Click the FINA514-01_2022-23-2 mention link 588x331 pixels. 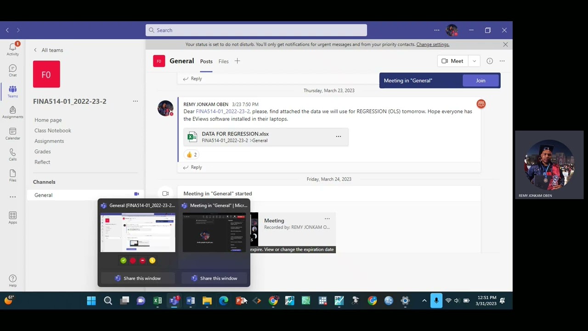click(223, 111)
